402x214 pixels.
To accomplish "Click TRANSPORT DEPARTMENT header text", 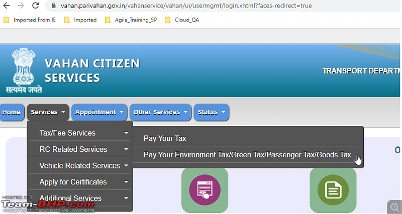I will pos(361,71).
